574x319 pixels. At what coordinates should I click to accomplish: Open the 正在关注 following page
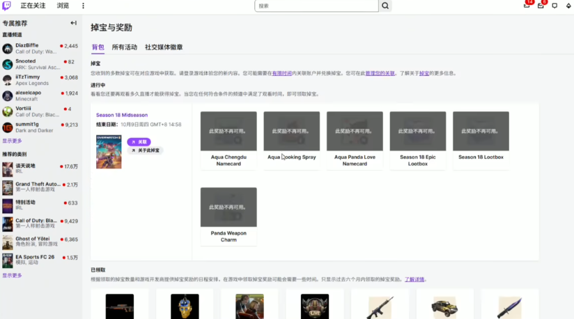pyautogui.click(x=33, y=6)
